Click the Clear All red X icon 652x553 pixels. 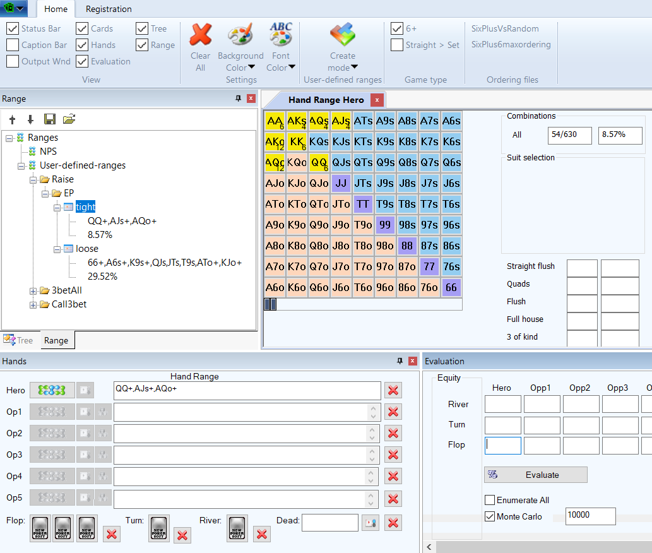coord(200,35)
